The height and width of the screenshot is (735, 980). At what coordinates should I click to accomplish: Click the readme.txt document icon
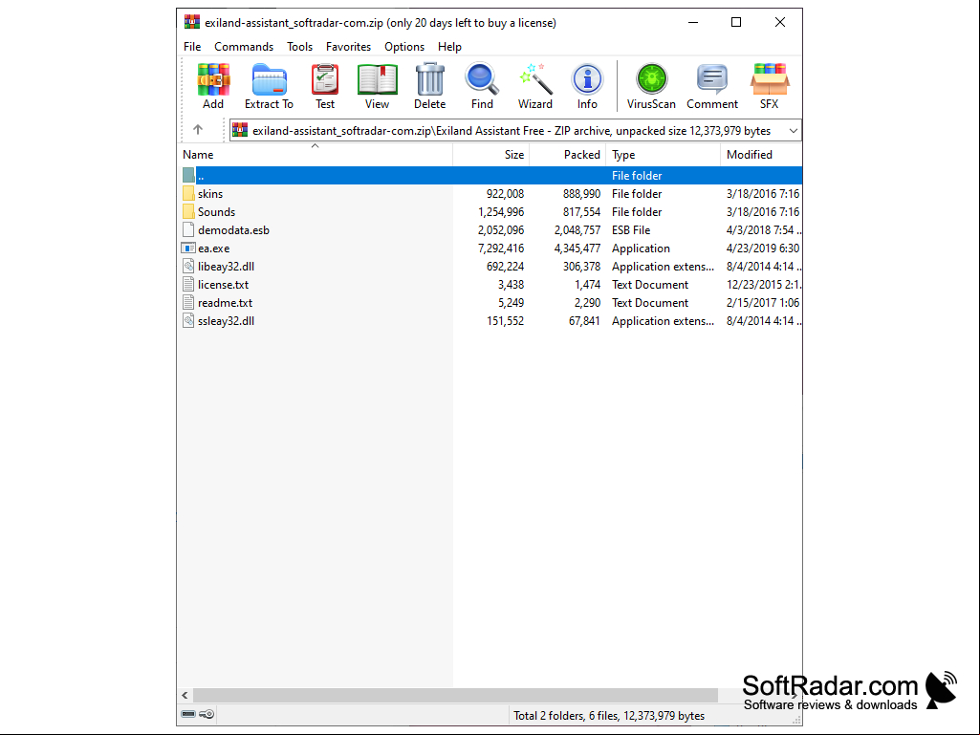(x=188, y=302)
